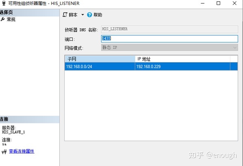Minimize the listener properties window
Screen dimensions: 243x166
click(x=202, y=3)
